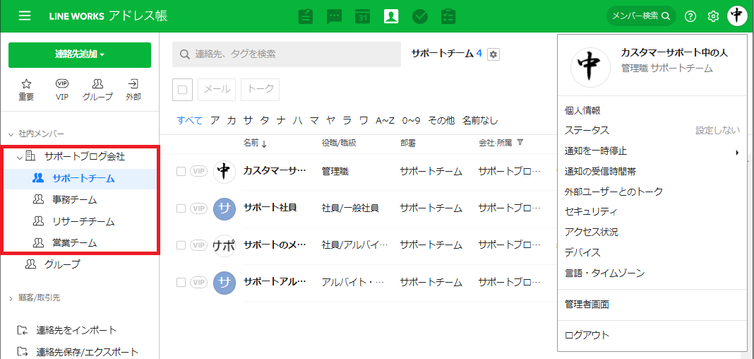Open the settings gear in top bar
This screenshot has width=754, height=359.
point(713,16)
